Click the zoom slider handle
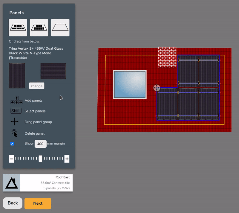 (x=40, y=159)
